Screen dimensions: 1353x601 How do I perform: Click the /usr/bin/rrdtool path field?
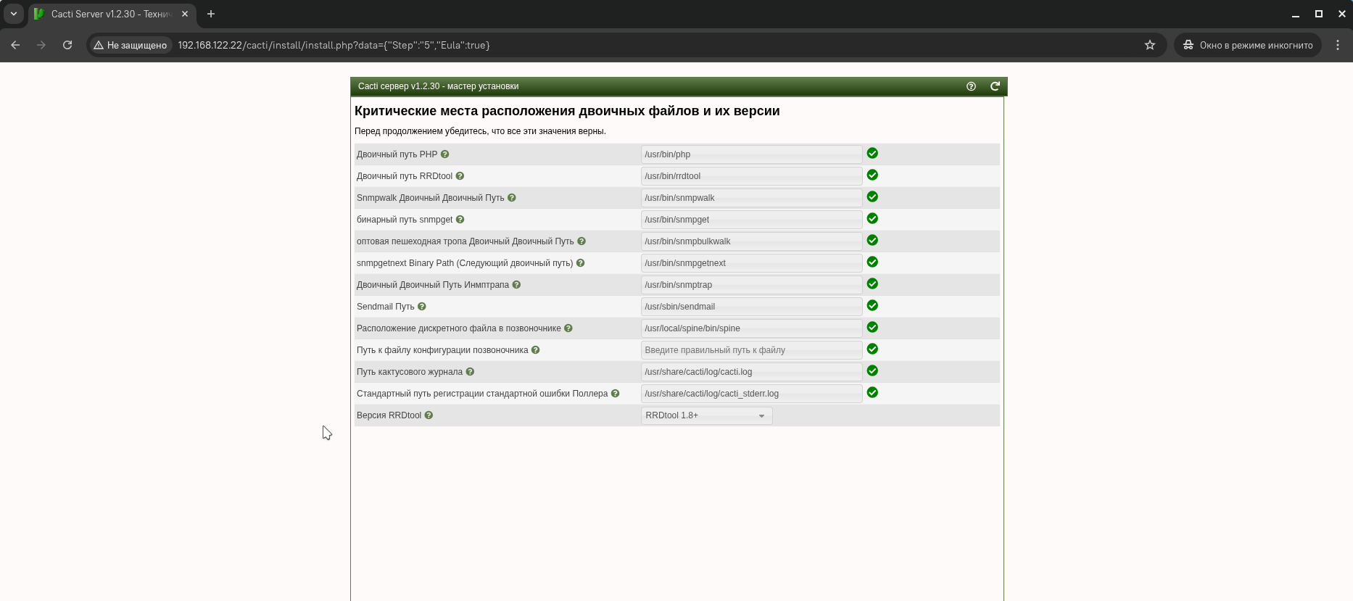[751, 176]
